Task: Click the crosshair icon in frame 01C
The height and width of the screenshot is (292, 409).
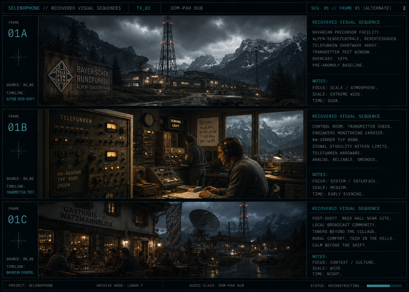Action: click(x=18, y=240)
